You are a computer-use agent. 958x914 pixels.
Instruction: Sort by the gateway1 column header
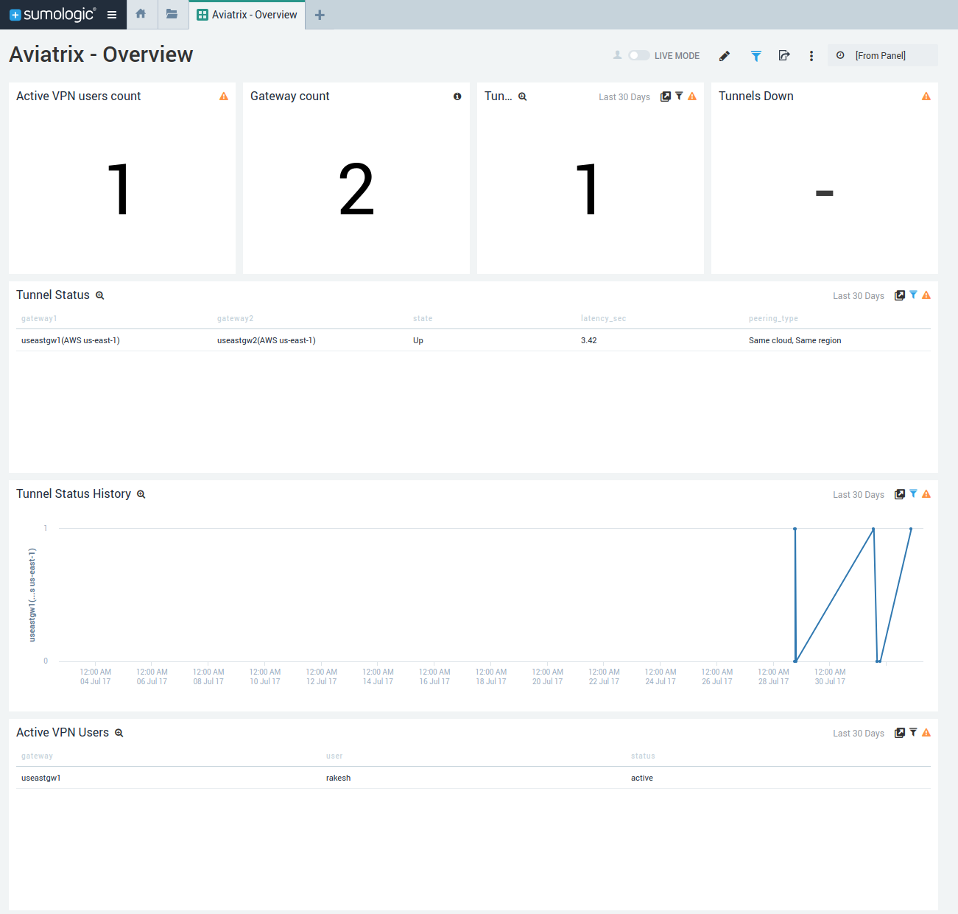click(39, 318)
